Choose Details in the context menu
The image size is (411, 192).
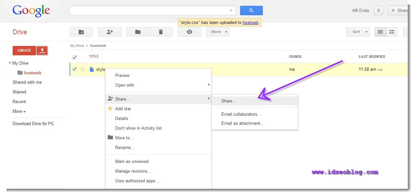tap(158, 118)
